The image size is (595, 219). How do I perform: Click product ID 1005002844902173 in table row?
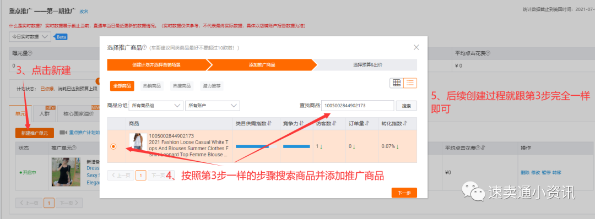[x=171, y=136]
